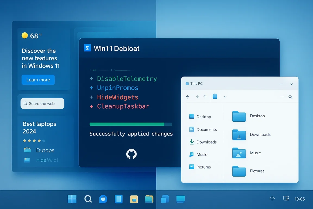Navigate up one folder level in This PC
313x209 pixels.
[x=205, y=97]
